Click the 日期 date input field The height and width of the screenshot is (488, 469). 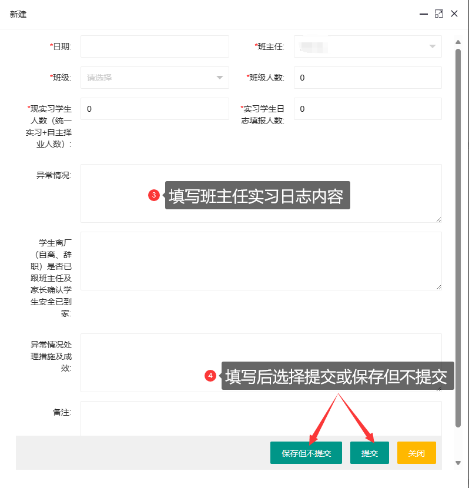155,46
